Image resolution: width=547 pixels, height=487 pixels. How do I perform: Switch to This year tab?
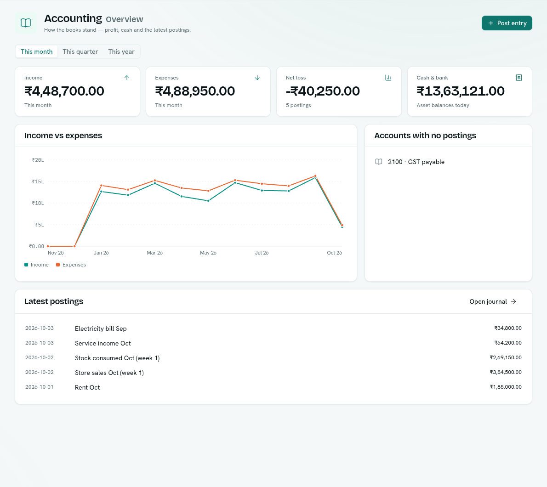pos(121,51)
